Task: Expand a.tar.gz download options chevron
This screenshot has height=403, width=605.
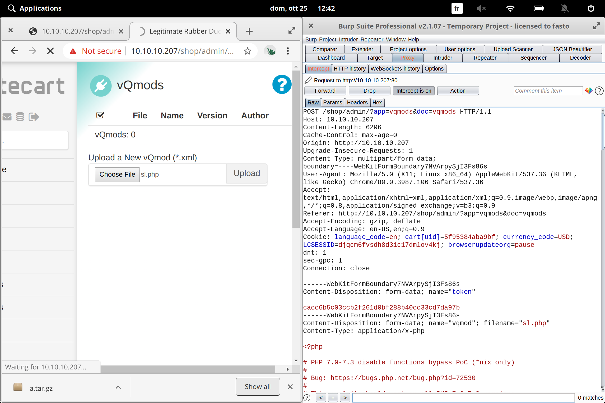Action: pyautogui.click(x=118, y=387)
